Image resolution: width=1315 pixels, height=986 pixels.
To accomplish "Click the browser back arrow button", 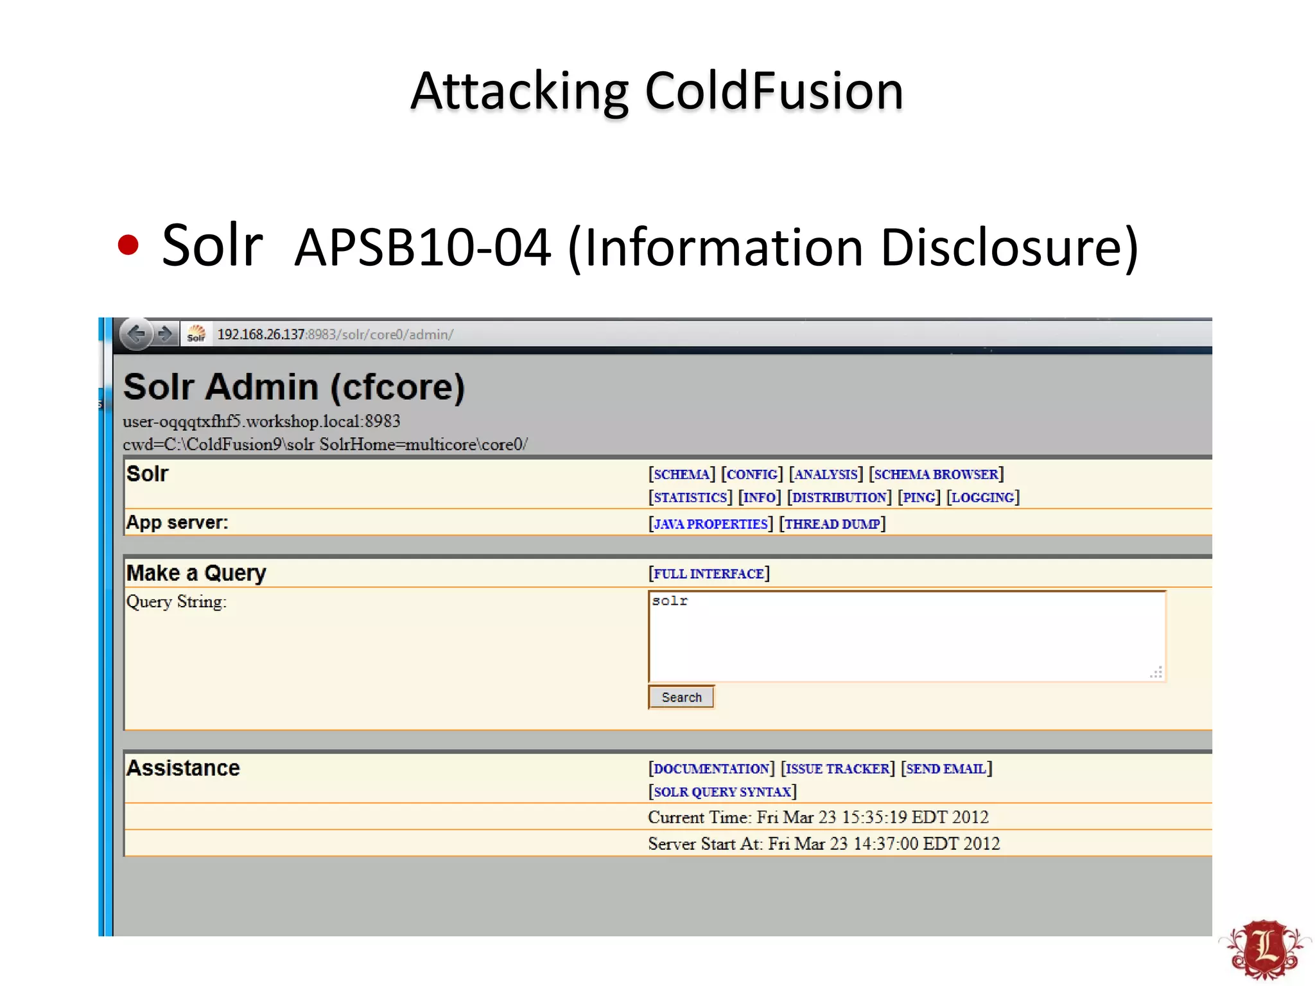I will pos(137,334).
